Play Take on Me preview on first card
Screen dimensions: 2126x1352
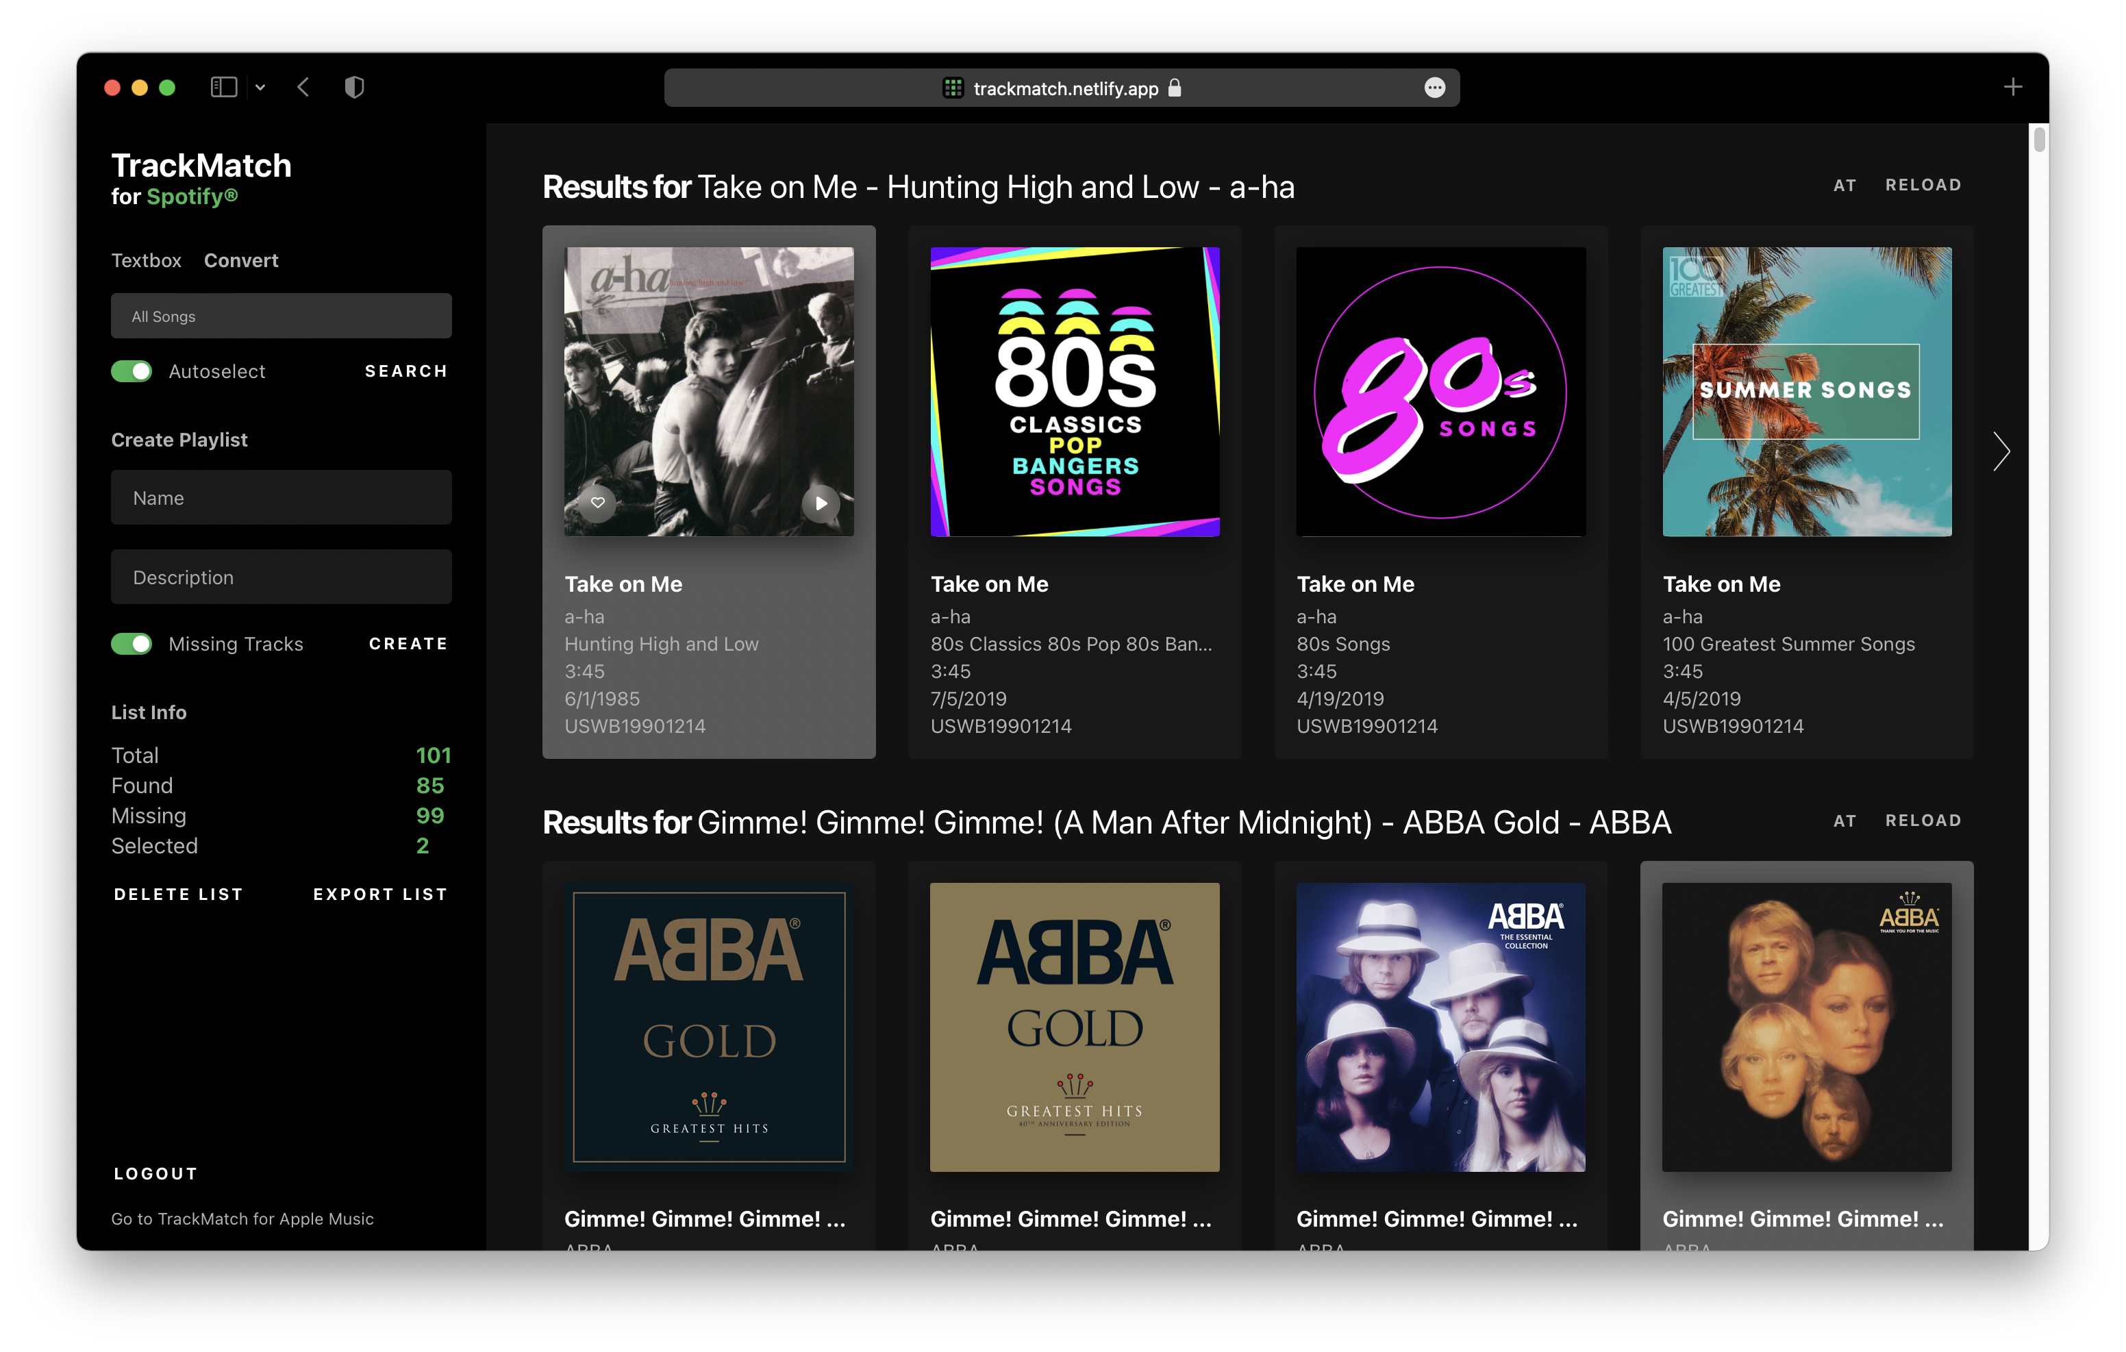coord(821,503)
